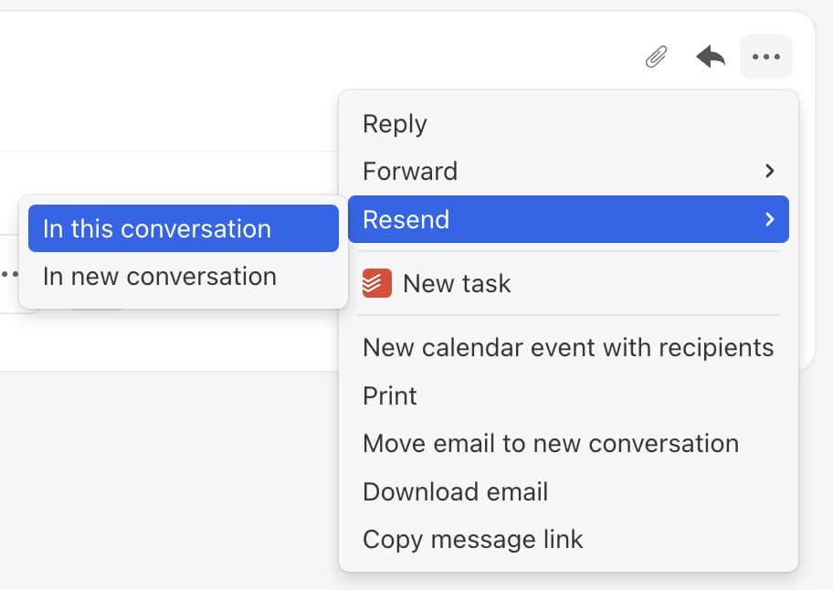833x590 pixels.
Task: Click the Reply text label
Action: coord(395,123)
